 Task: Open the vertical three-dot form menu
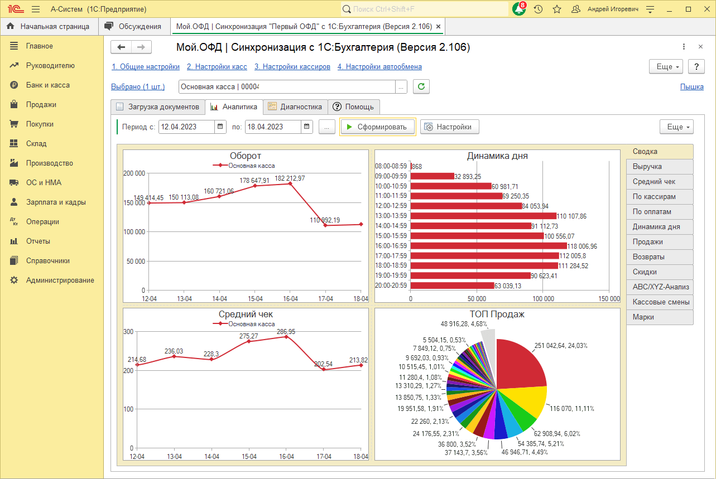tap(684, 47)
